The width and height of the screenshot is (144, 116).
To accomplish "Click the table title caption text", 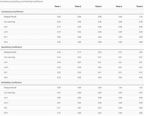I will coord(22,2).
